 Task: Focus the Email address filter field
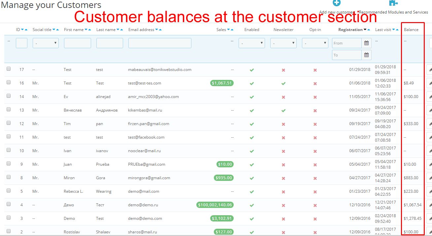[x=160, y=43]
